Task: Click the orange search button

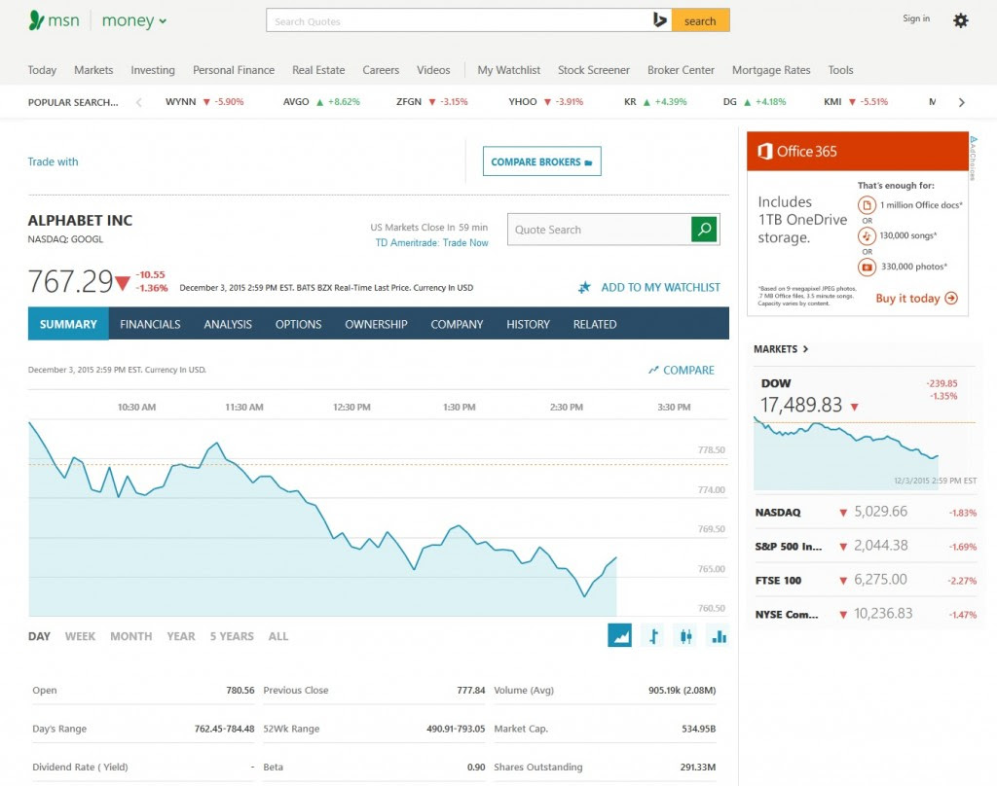Action: pos(700,20)
